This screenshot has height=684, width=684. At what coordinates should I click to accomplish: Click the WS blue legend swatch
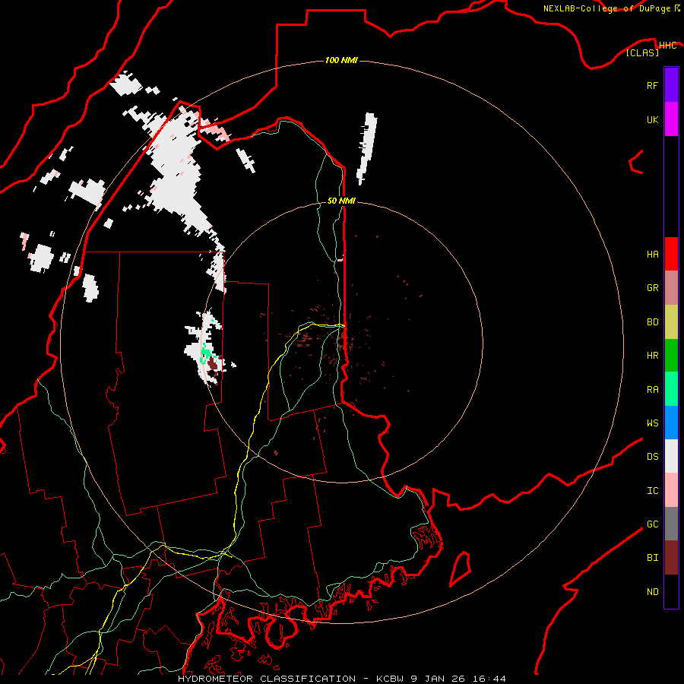click(671, 423)
